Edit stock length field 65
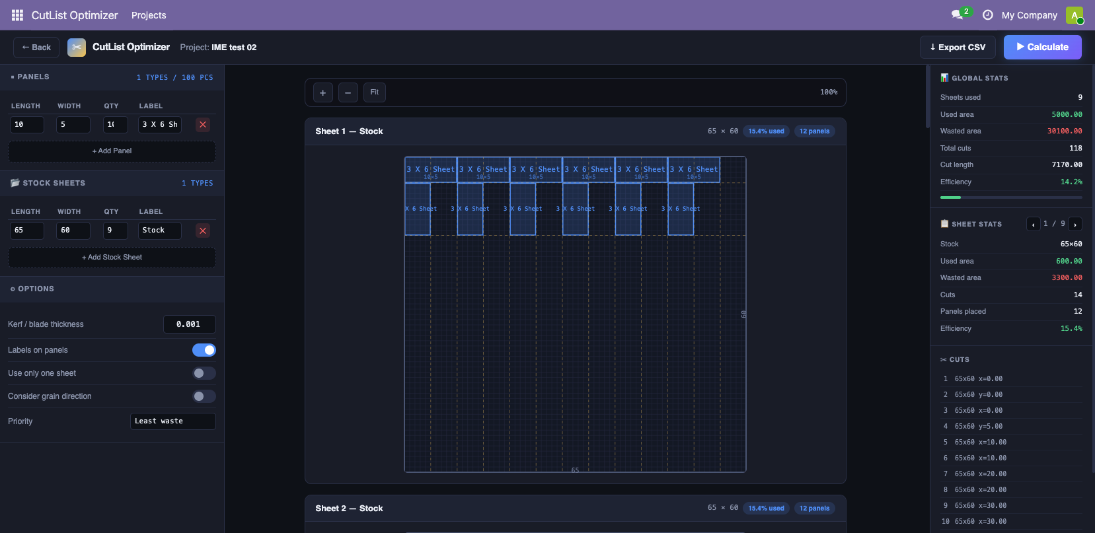Image resolution: width=1095 pixels, height=533 pixels. pyautogui.click(x=27, y=231)
